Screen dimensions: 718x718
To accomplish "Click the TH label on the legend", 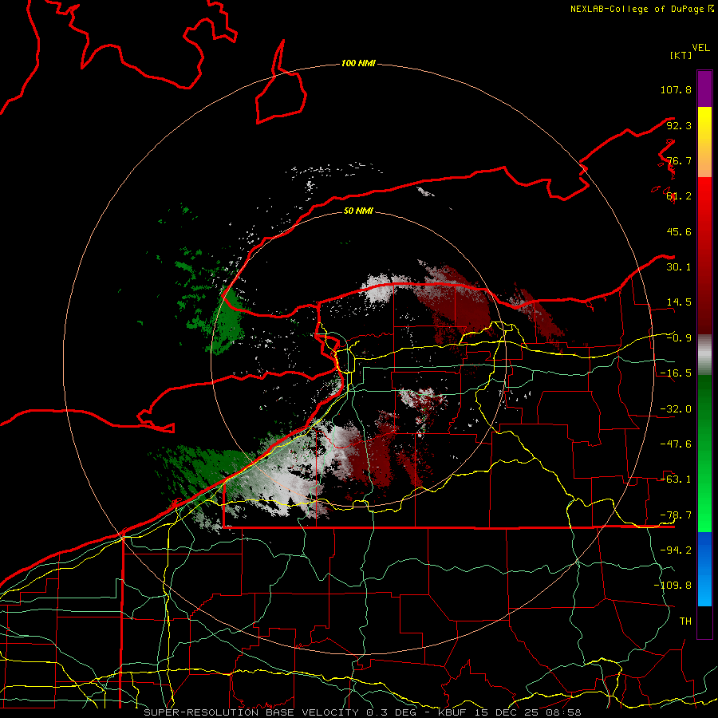I will [685, 621].
